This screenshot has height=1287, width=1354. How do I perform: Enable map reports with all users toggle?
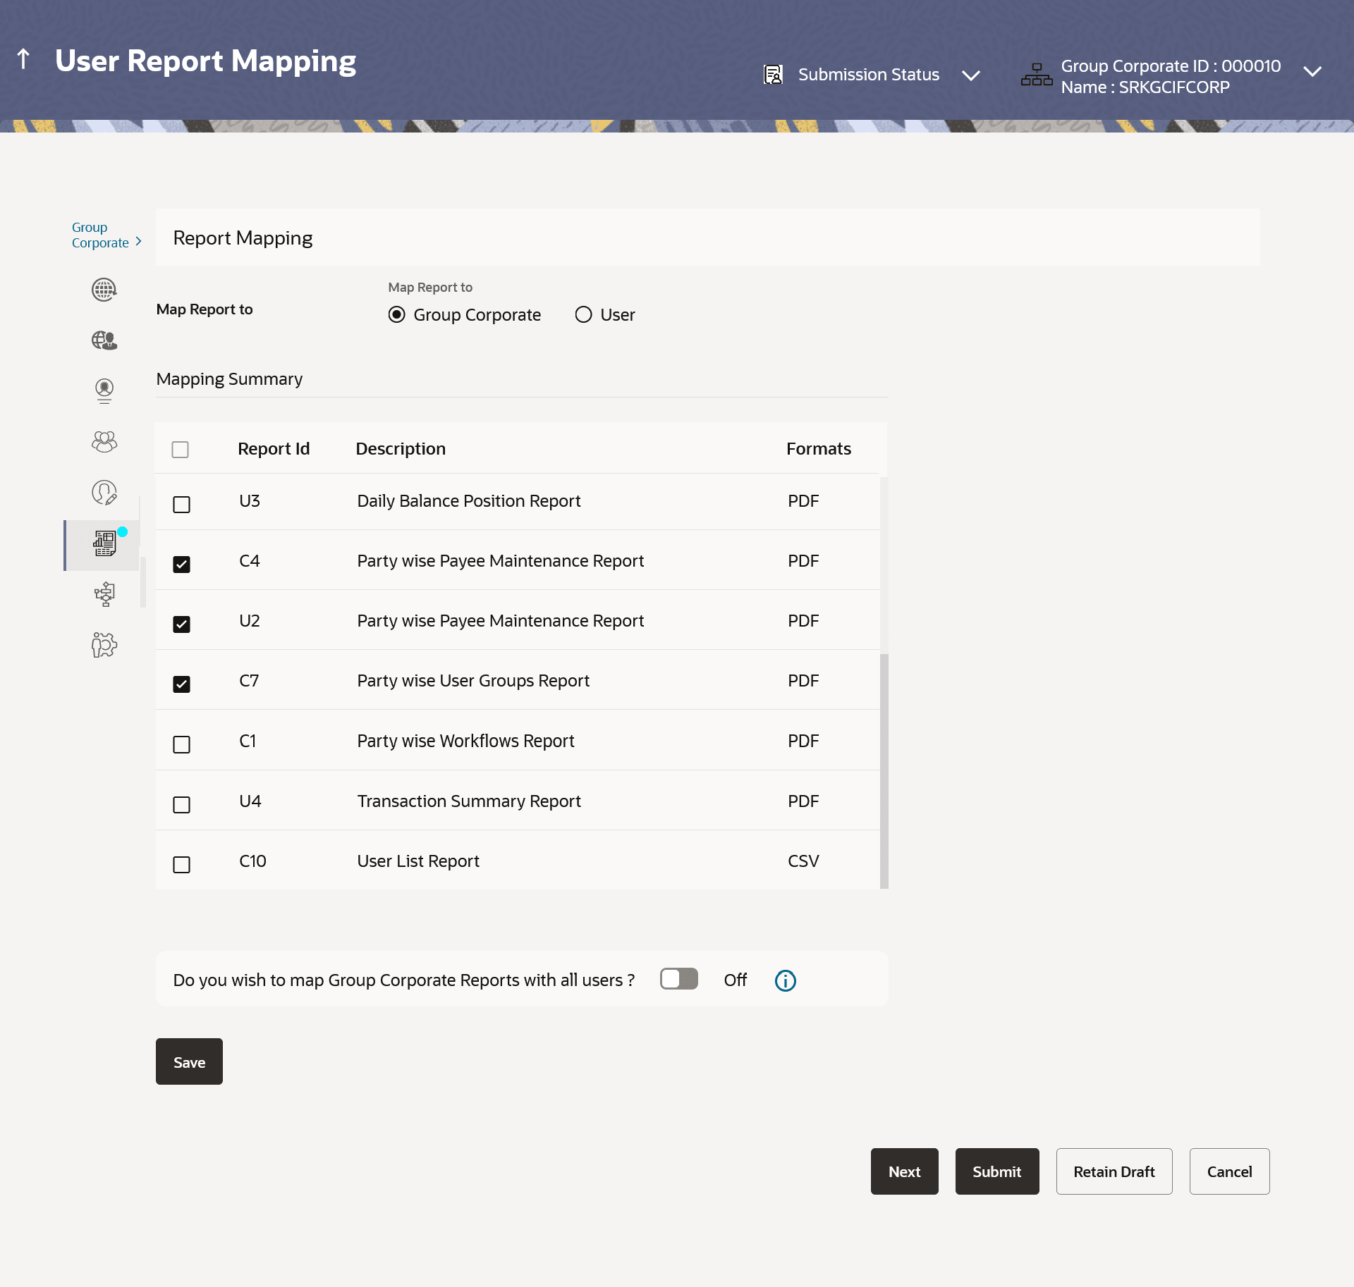coord(678,979)
